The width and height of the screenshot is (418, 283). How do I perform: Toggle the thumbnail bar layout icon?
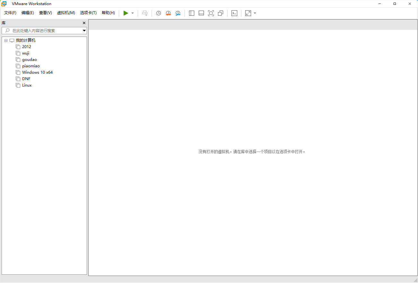[x=201, y=13]
